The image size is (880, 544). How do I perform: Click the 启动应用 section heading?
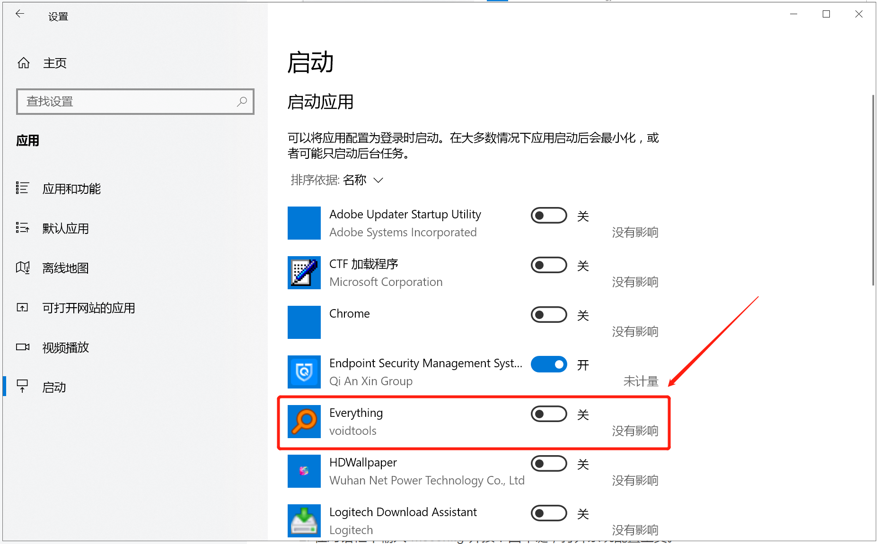click(x=321, y=102)
